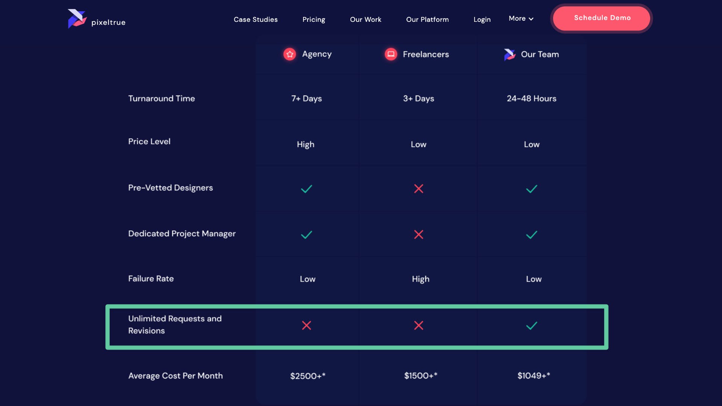Image resolution: width=722 pixels, height=406 pixels.
Task: Click Our Team's Dedicated Project Manager checkmark
Action: [531, 235]
